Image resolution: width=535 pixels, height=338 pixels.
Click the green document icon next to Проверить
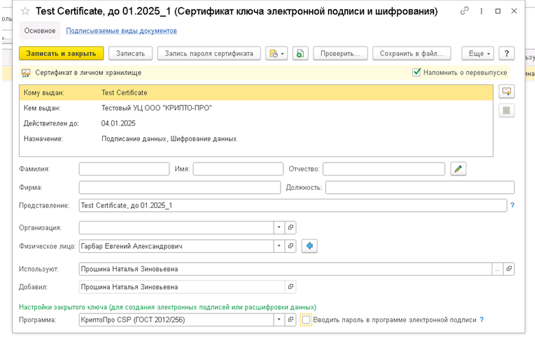point(300,53)
